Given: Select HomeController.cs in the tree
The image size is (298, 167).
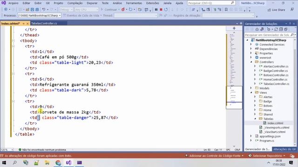Looking at the screenshot, I should (275, 79).
